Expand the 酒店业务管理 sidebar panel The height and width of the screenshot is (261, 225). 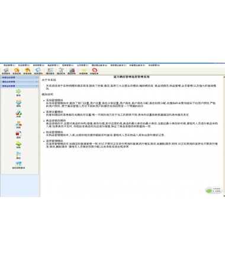click(20, 82)
